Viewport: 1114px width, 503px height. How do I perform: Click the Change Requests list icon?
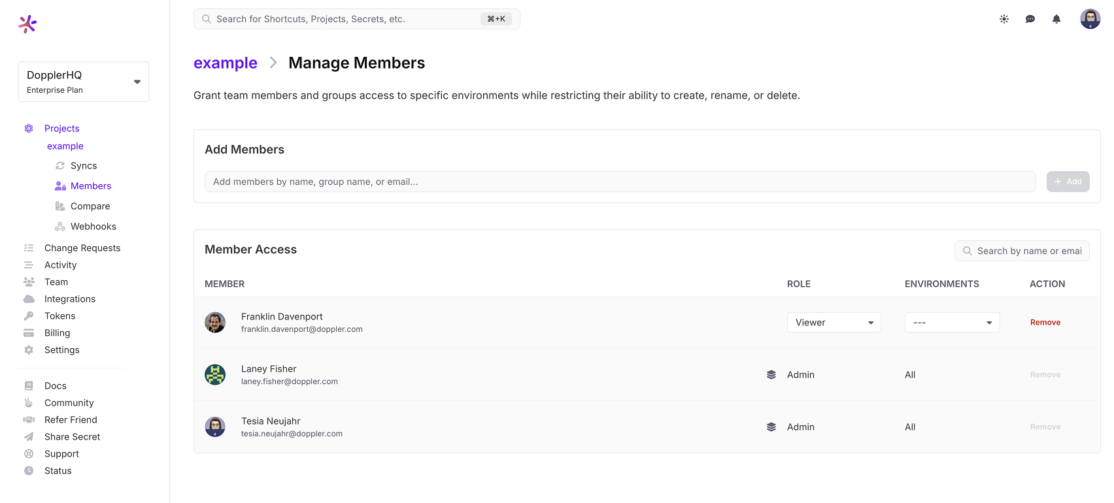pyautogui.click(x=29, y=248)
